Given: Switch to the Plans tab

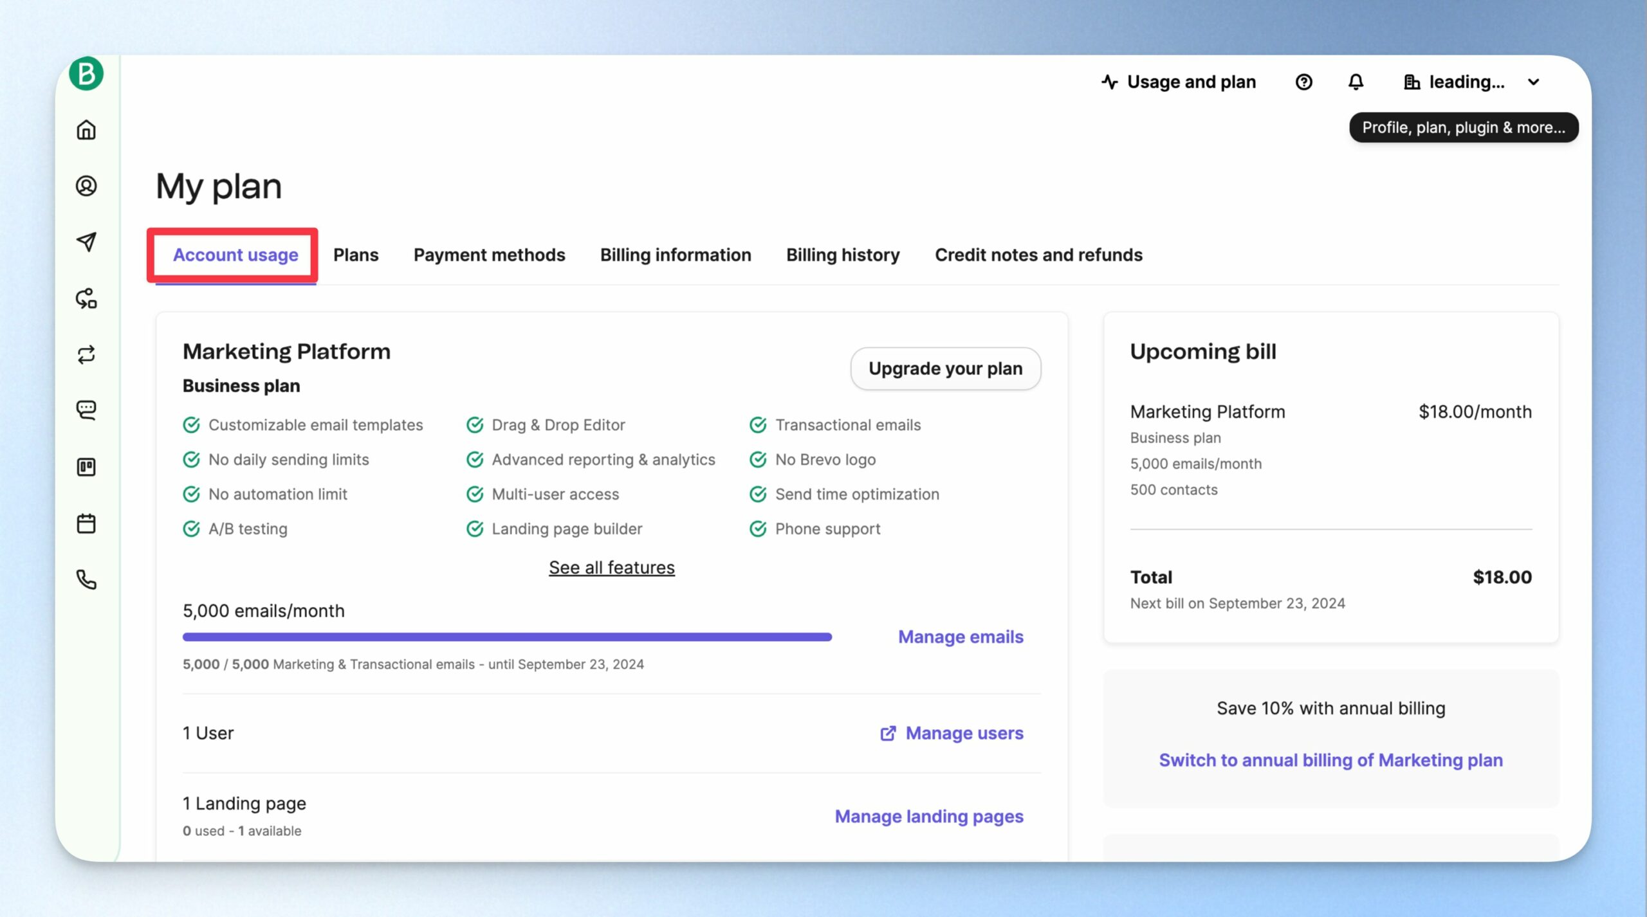Looking at the screenshot, I should [x=356, y=255].
